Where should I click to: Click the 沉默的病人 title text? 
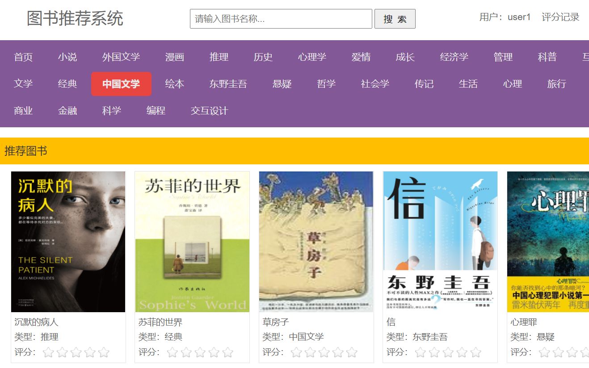(x=36, y=322)
